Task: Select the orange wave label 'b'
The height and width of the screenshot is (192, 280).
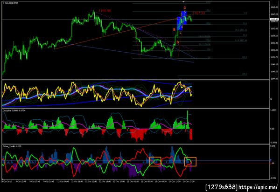Action: click(x=178, y=42)
